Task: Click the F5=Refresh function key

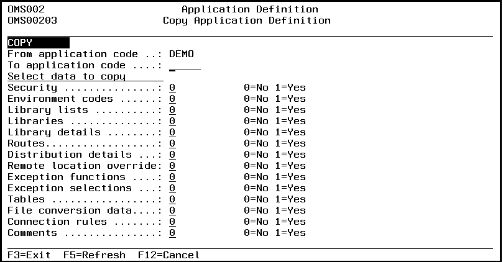Action: pos(94,255)
